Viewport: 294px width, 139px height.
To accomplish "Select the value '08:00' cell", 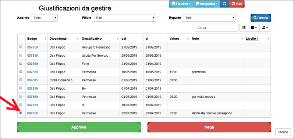I will click(179, 97).
